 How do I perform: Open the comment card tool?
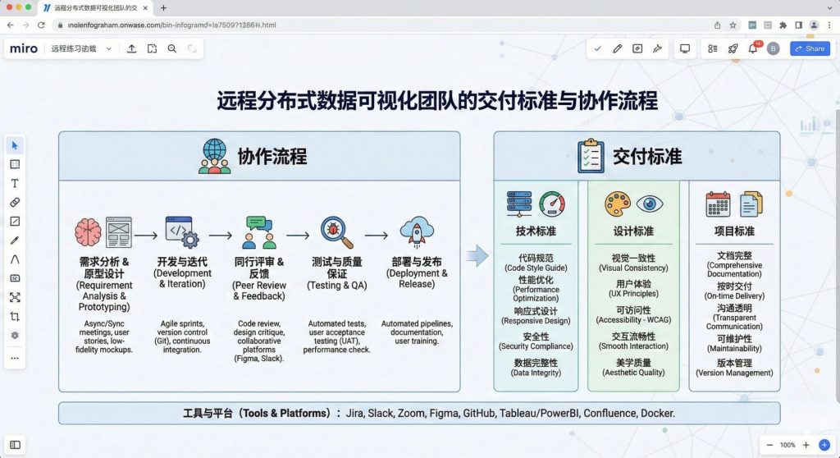[x=15, y=277]
